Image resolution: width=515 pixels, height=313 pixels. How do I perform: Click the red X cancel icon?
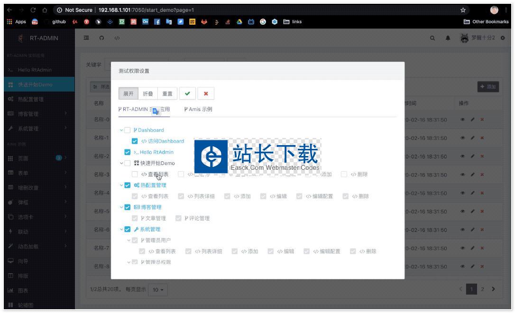tap(205, 93)
